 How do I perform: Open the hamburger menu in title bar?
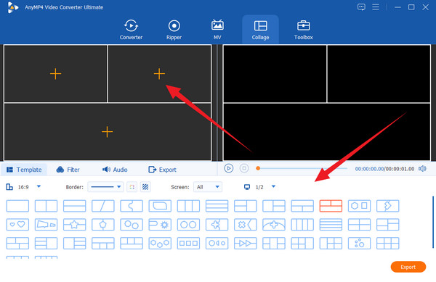[376, 7]
